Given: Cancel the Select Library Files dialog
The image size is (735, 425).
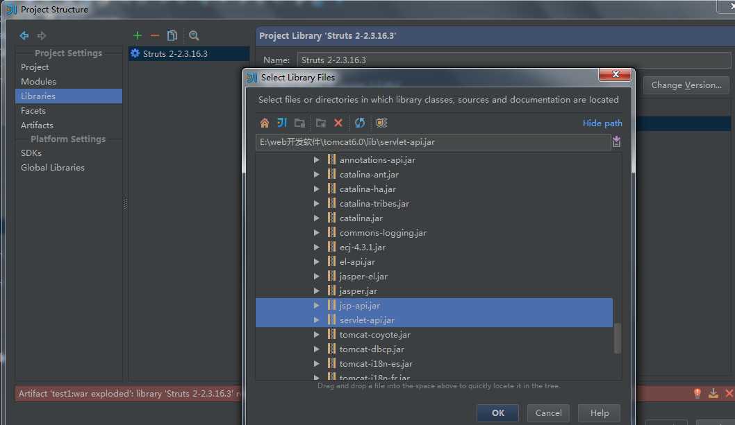Looking at the screenshot, I should (548, 413).
